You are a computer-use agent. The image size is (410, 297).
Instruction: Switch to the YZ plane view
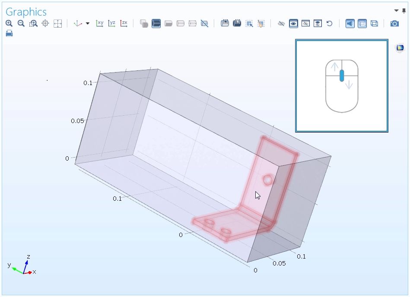[111, 23]
